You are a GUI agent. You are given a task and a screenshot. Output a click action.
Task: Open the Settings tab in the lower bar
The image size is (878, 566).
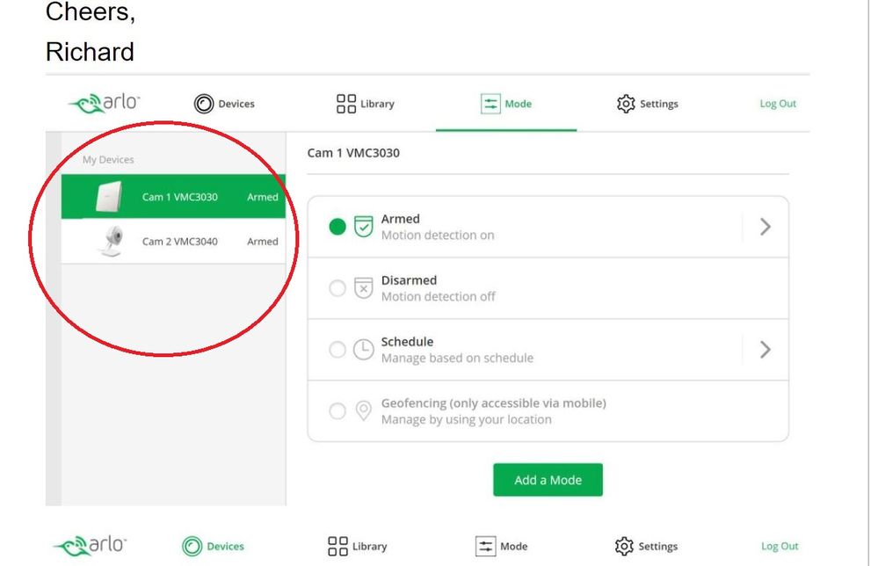tap(646, 546)
